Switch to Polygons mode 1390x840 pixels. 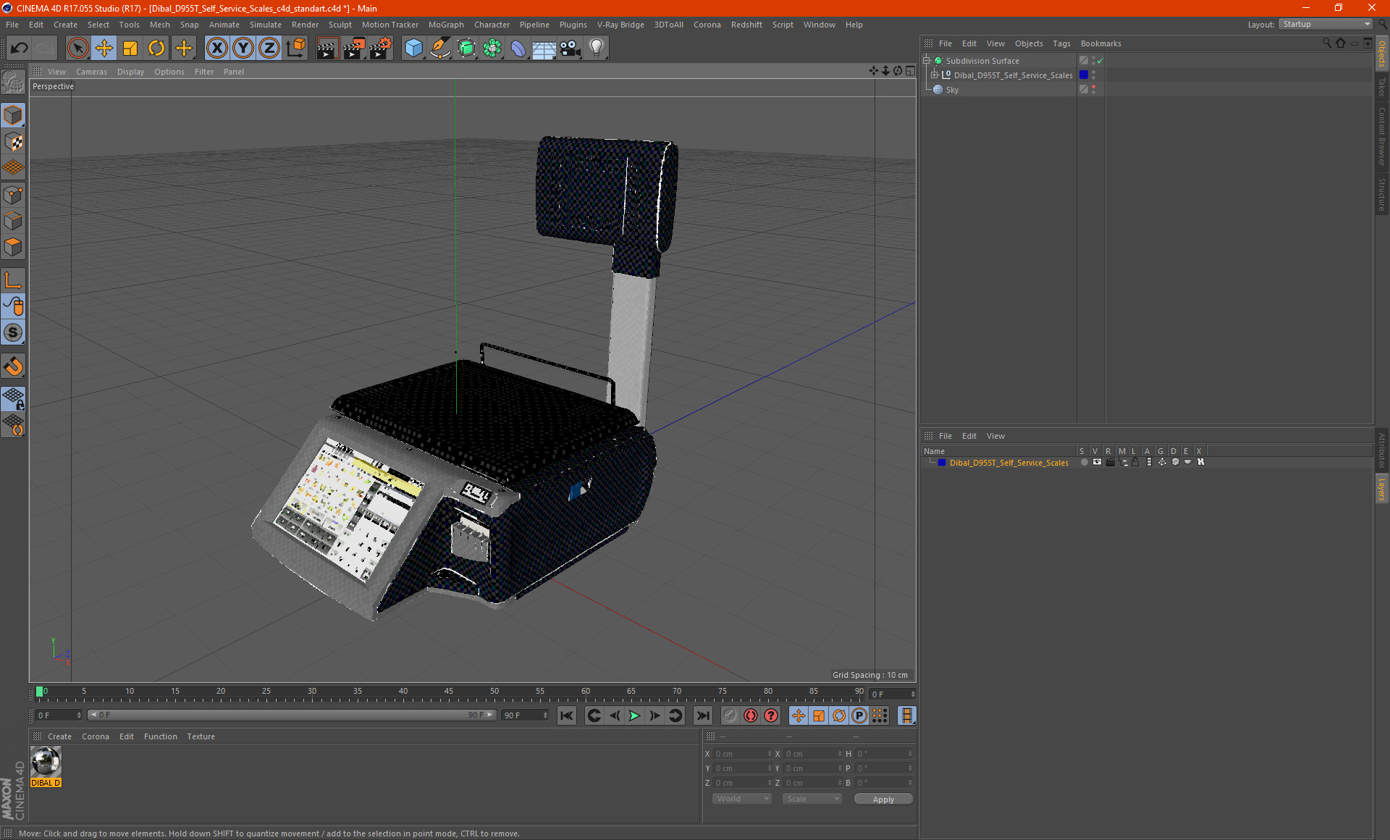[x=13, y=247]
